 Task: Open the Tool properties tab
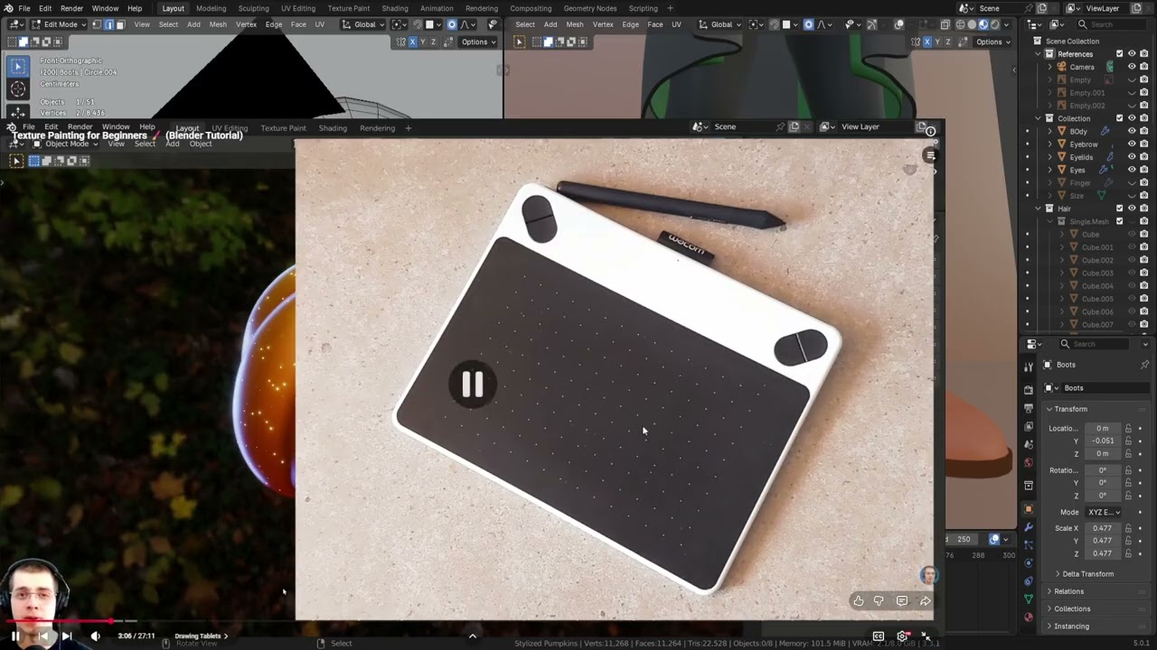pyautogui.click(x=1028, y=367)
